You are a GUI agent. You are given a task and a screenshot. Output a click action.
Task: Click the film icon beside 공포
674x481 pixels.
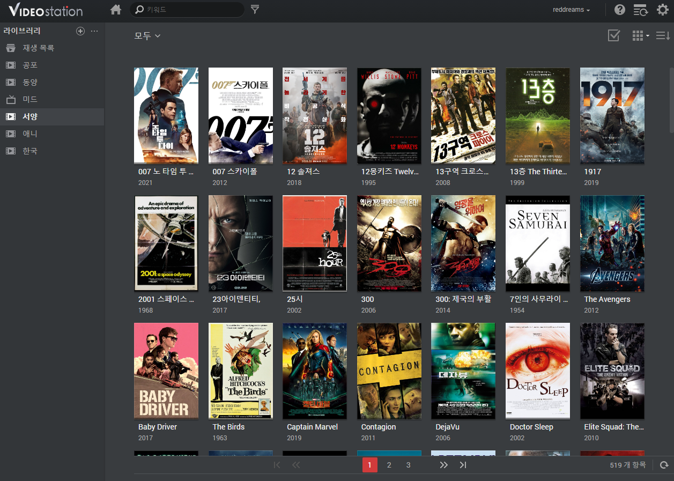(11, 65)
